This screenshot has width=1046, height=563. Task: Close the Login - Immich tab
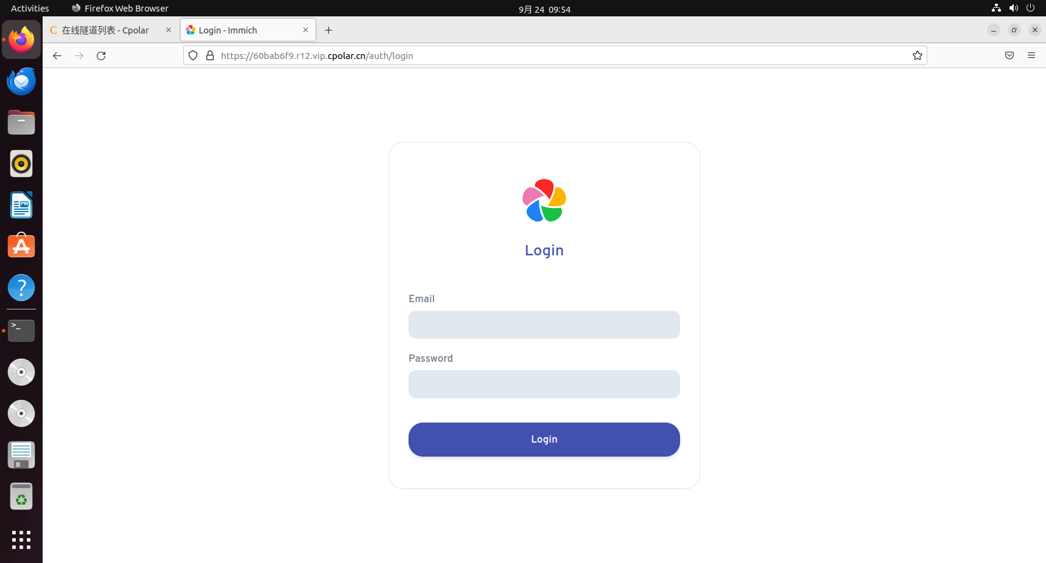point(306,30)
